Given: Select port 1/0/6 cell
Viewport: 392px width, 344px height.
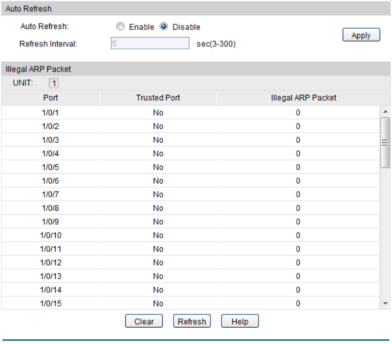Looking at the screenshot, I should tap(50, 181).
